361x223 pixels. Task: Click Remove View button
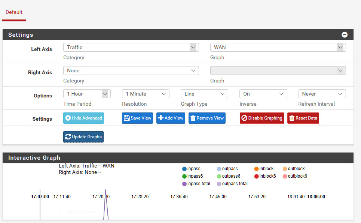point(207,118)
